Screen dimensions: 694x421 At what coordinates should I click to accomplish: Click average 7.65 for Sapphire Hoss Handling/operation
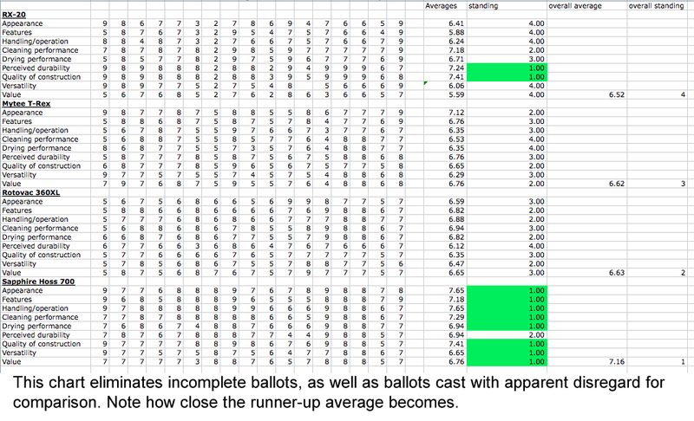(x=456, y=308)
